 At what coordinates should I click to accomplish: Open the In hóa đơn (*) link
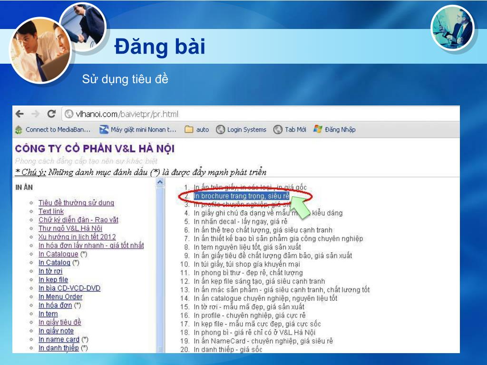(55, 305)
